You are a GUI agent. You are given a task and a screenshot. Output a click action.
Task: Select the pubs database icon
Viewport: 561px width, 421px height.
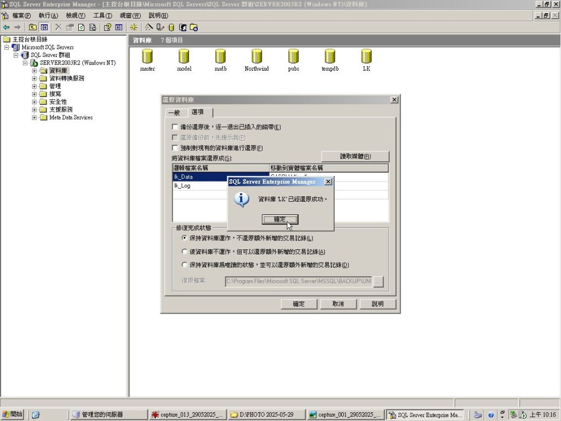[293, 57]
